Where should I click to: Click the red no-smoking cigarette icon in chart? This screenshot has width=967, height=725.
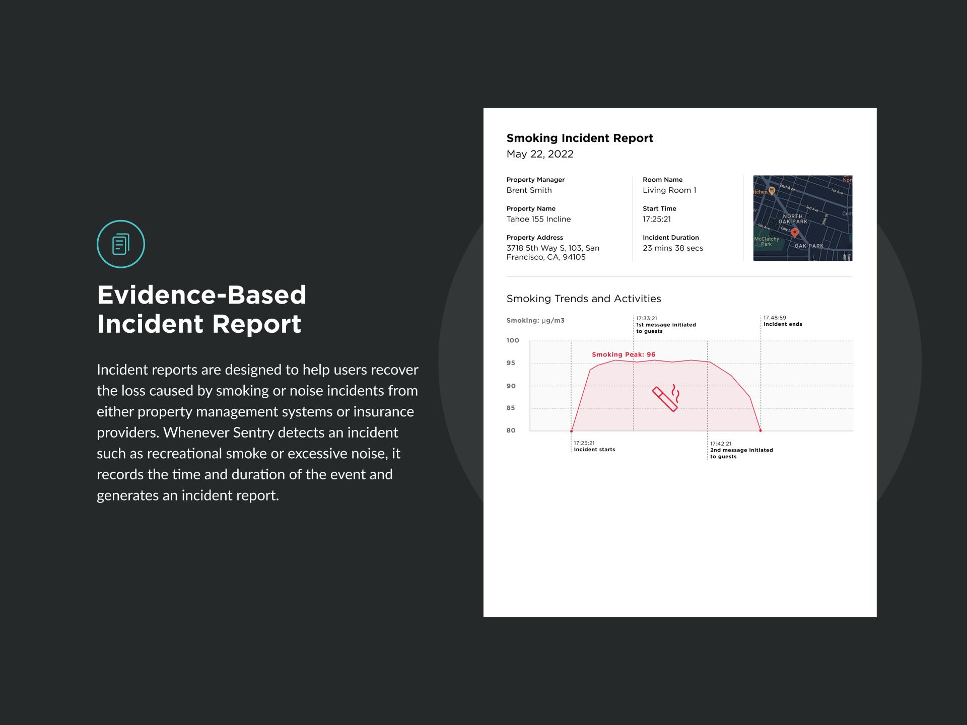point(666,398)
